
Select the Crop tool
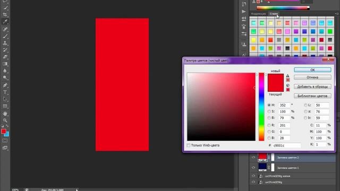pyautogui.click(x=5, y=15)
